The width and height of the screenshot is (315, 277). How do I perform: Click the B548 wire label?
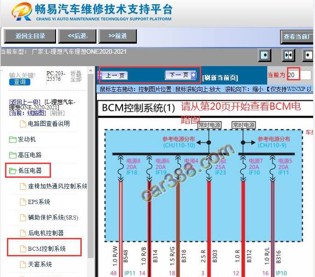coord(125,256)
